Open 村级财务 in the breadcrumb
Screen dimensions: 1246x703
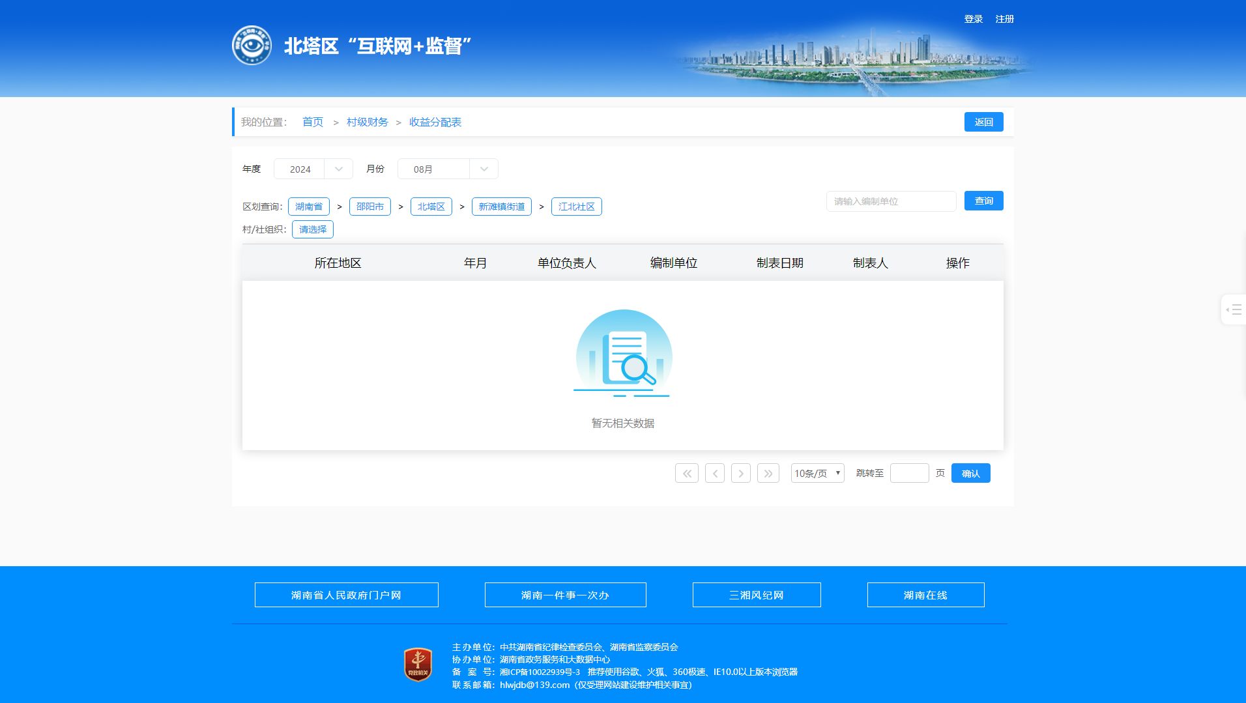367,122
